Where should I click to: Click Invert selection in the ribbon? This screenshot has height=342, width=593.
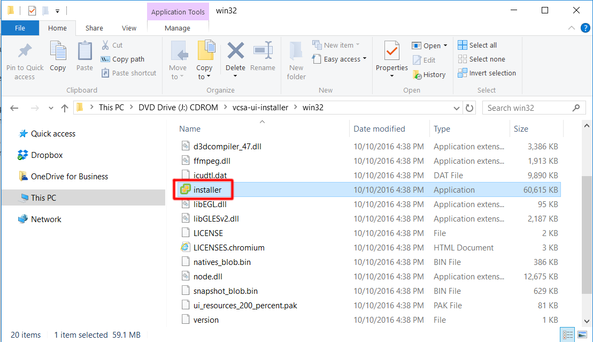click(487, 73)
